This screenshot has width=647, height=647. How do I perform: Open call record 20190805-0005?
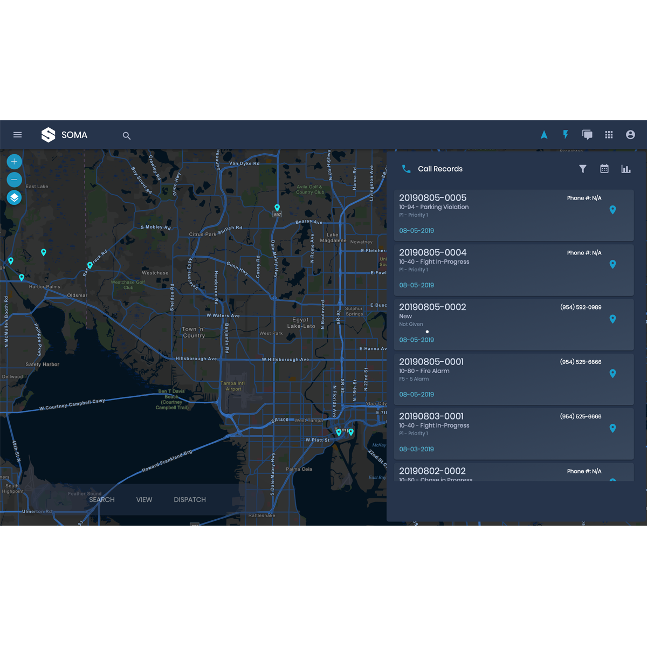tap(514, 215)
